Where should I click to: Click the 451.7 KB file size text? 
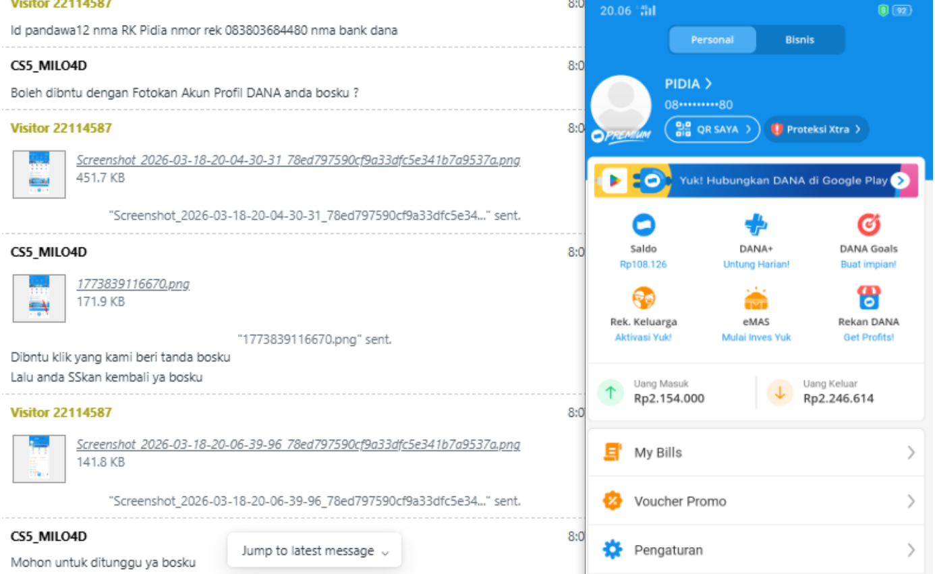[101, 178]
